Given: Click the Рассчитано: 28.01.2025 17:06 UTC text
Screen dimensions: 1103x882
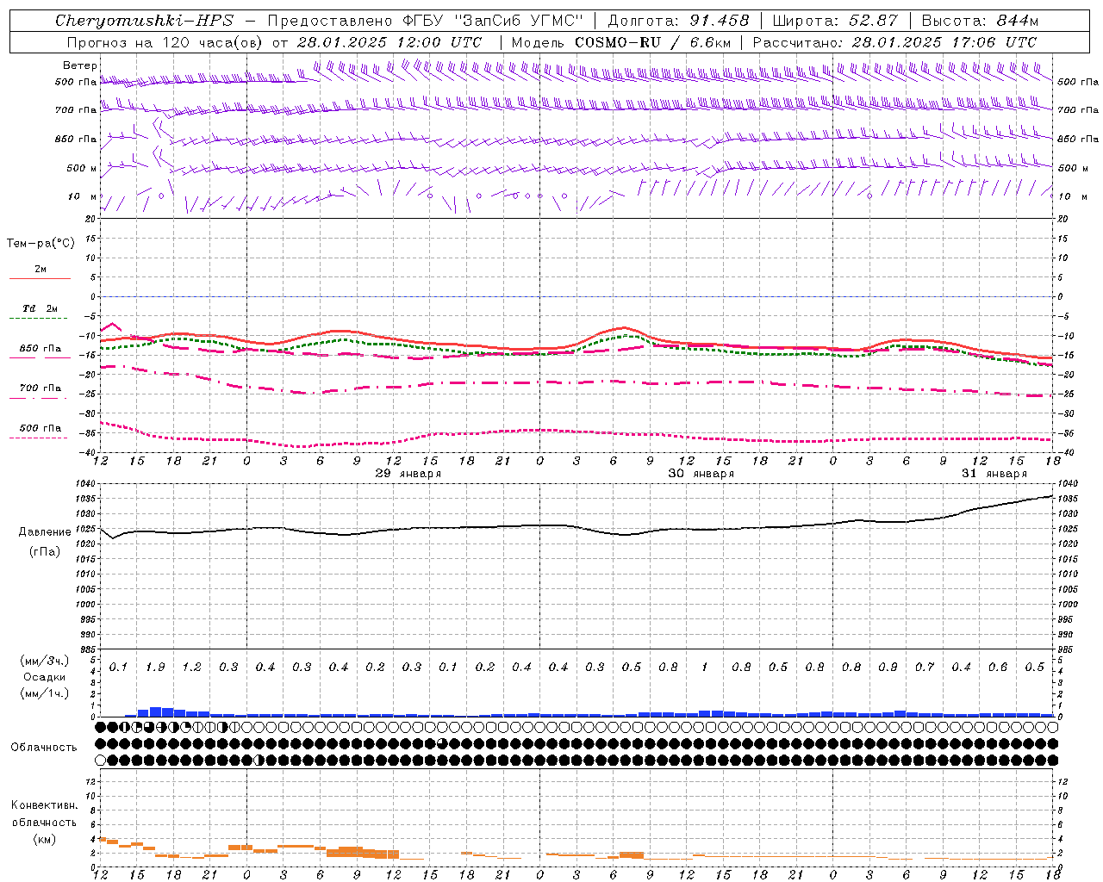Looking at the screenshot, I should 894,42.
